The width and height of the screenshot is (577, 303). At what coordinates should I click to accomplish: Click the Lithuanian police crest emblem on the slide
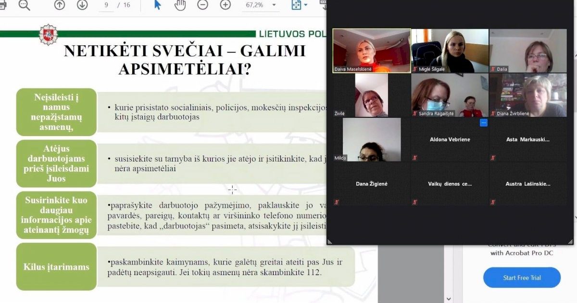click(48, 35)
